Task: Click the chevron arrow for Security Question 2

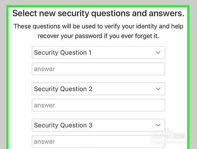Action: pyautogui.click(x=158, y=89)
